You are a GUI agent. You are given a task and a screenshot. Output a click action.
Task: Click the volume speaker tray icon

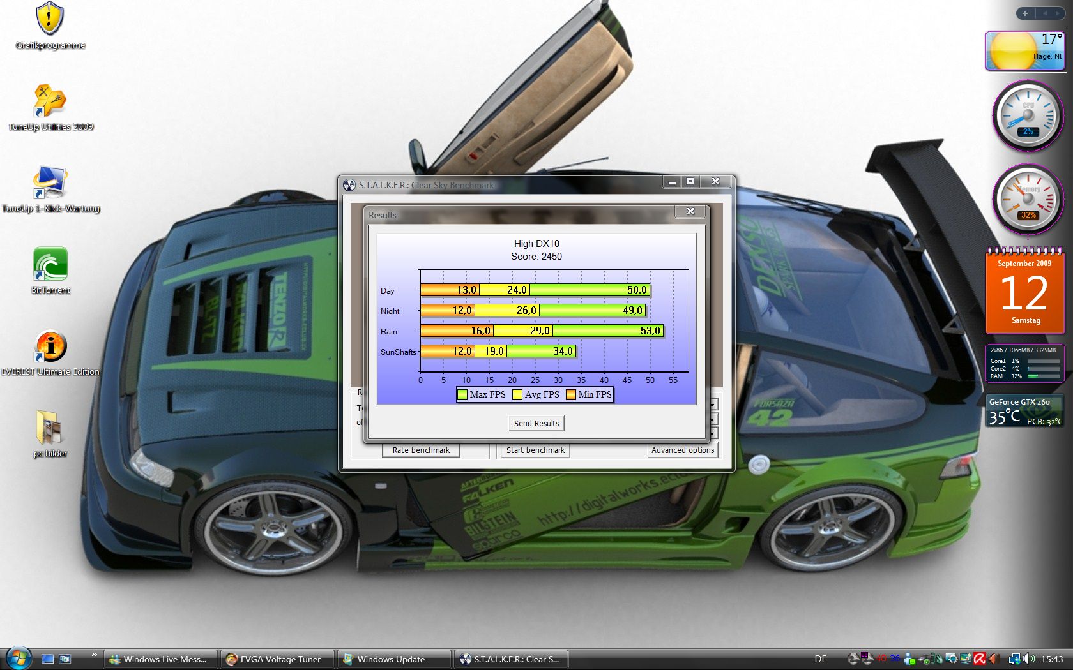click(x=1029, y=659)
